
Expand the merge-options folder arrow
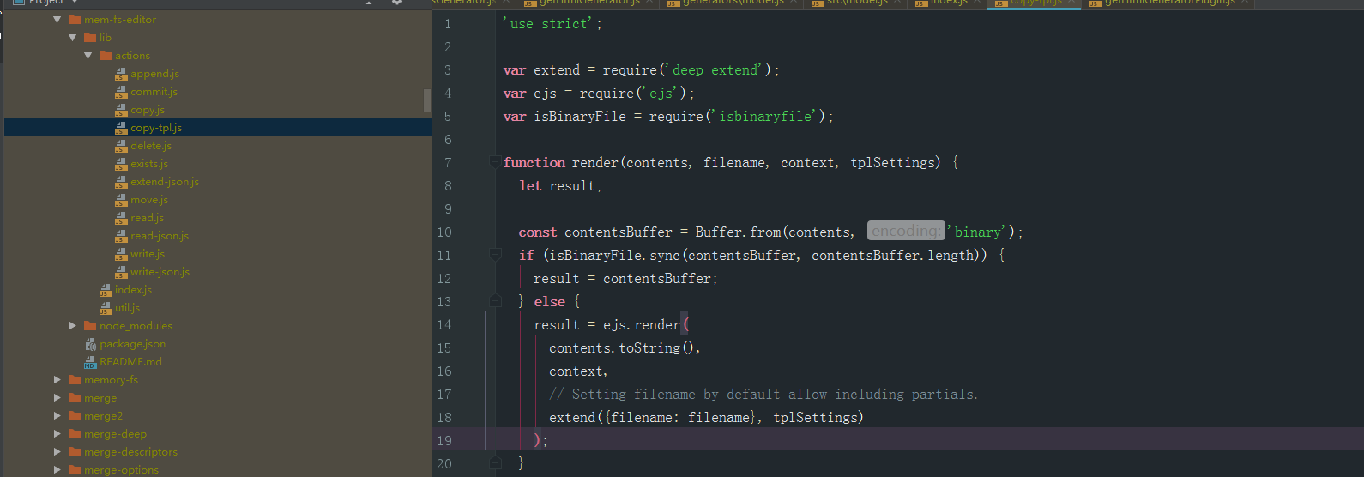[57, 470]
